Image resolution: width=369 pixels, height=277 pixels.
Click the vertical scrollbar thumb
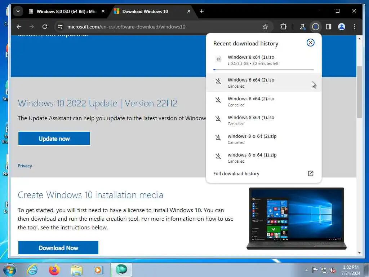[x=359, y=92]
